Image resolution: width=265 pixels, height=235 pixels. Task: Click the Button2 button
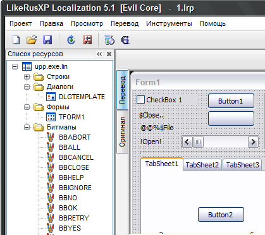[221, 215]
